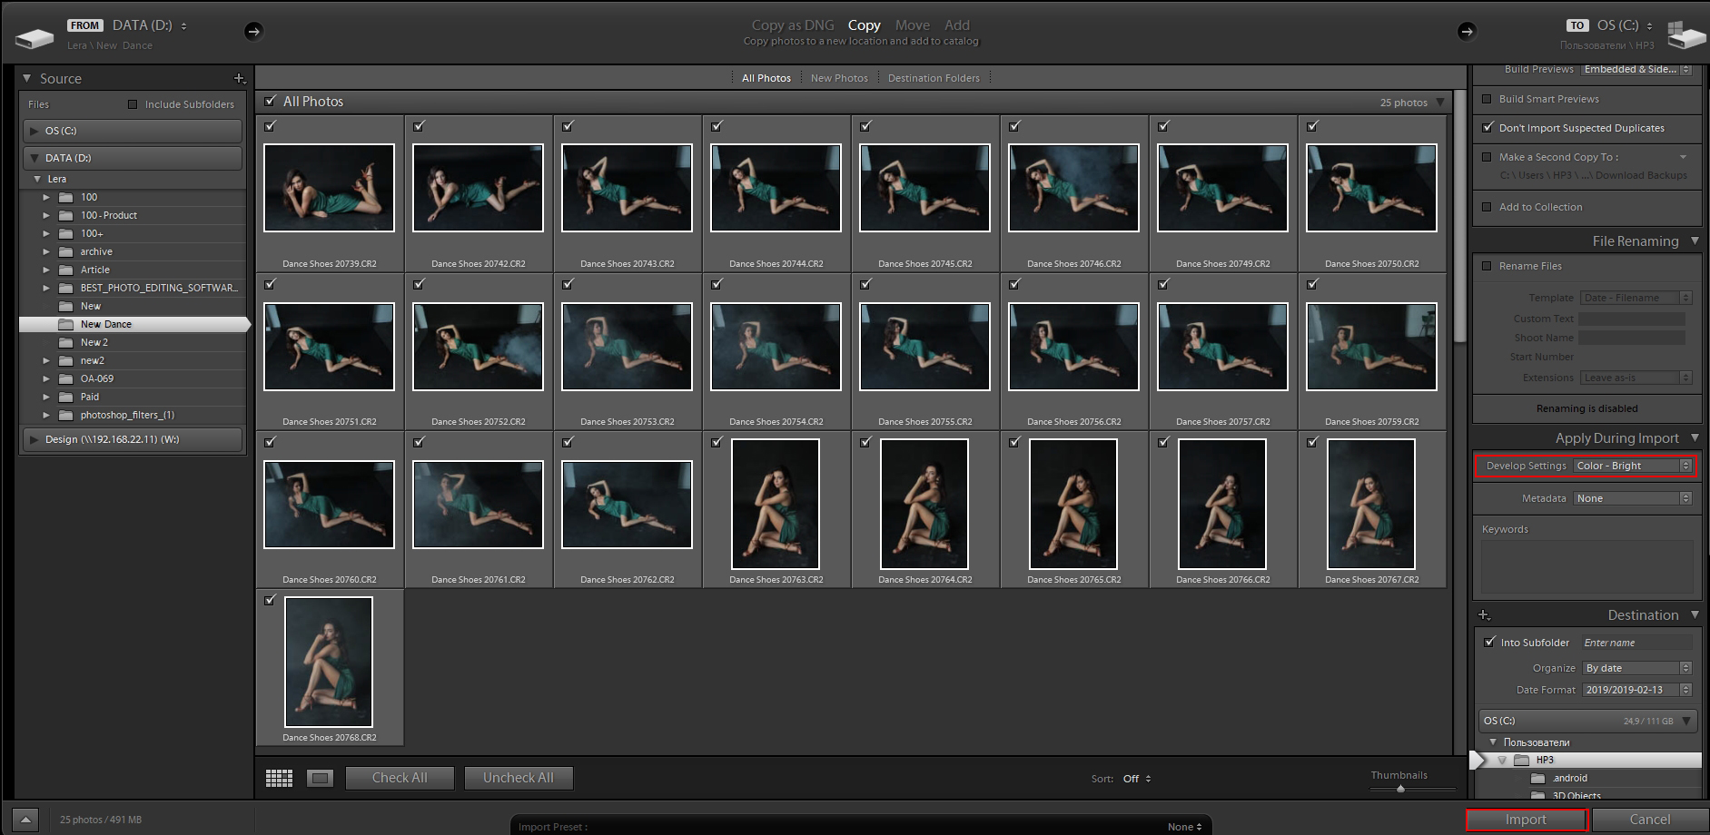Disable Don't Import Suspected Duplicates
Image resolution: width=1710 pixels, height=835 pixels.
click(1488, 128)
